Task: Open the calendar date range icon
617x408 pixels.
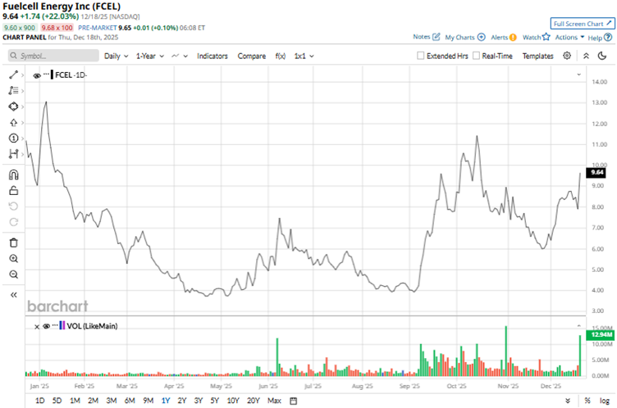Action: pyautogui.click(x=293, y=401)
